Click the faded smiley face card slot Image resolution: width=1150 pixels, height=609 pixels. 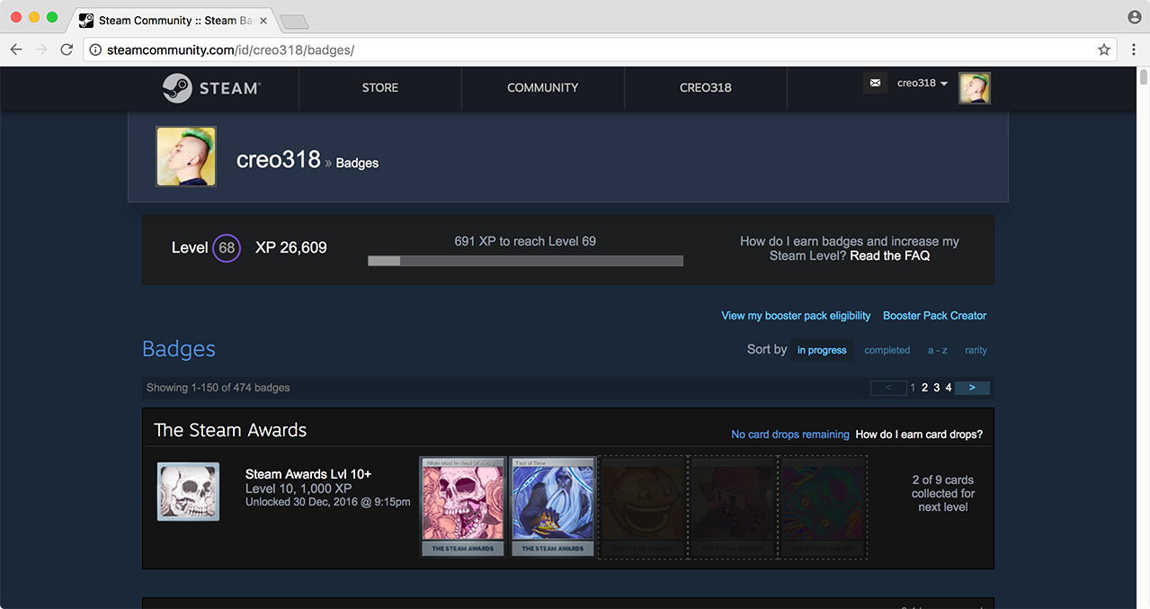(643, 506)
